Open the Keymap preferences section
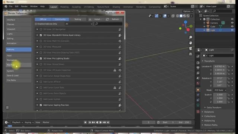 click(x=19, y=65)
